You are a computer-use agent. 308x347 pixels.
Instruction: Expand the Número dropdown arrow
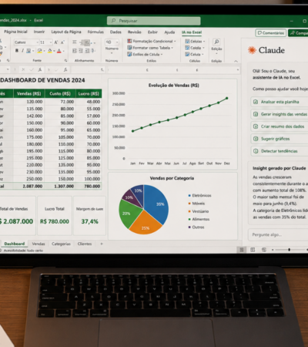[x=112, y=53]
